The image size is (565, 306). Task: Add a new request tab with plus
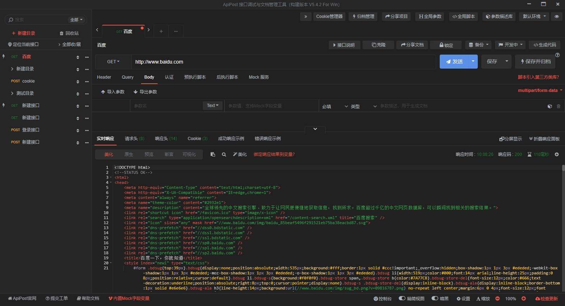coord(161,31)
